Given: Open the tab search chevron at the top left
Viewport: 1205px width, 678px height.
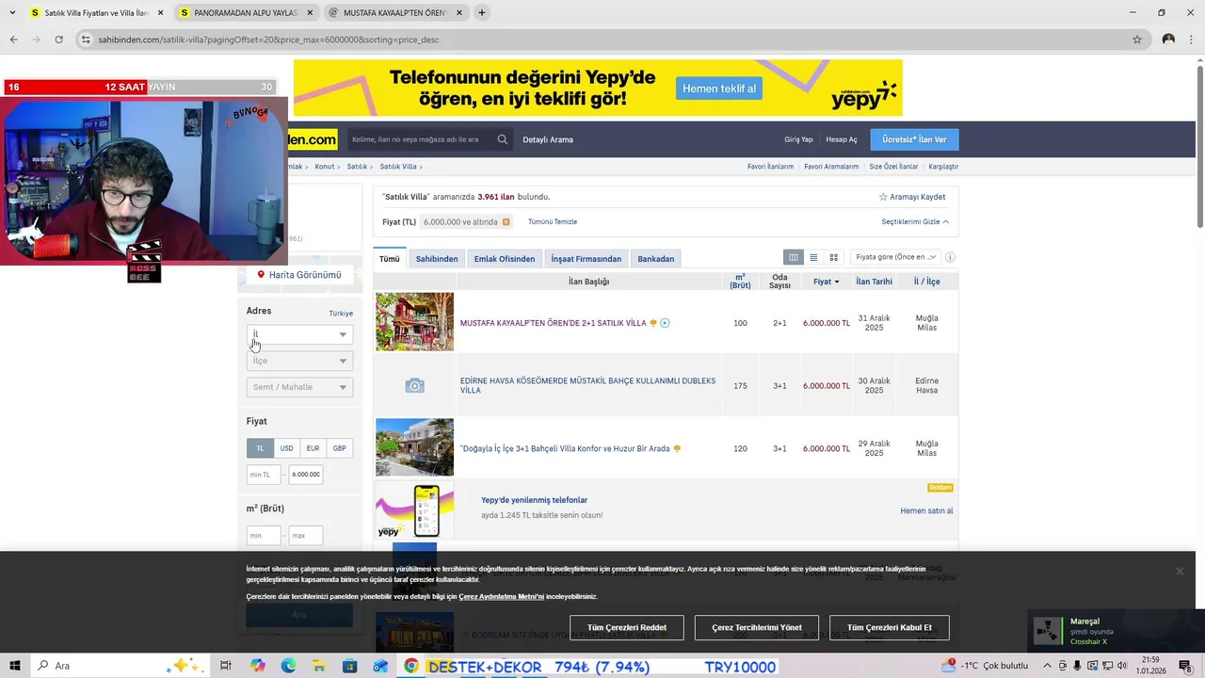Looking at the screenshot, I should pos(12,13).
